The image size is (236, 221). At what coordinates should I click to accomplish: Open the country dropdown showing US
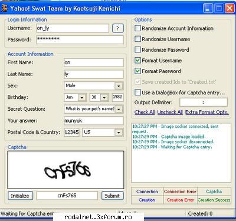pyautogui.click(x=119, y=132)
